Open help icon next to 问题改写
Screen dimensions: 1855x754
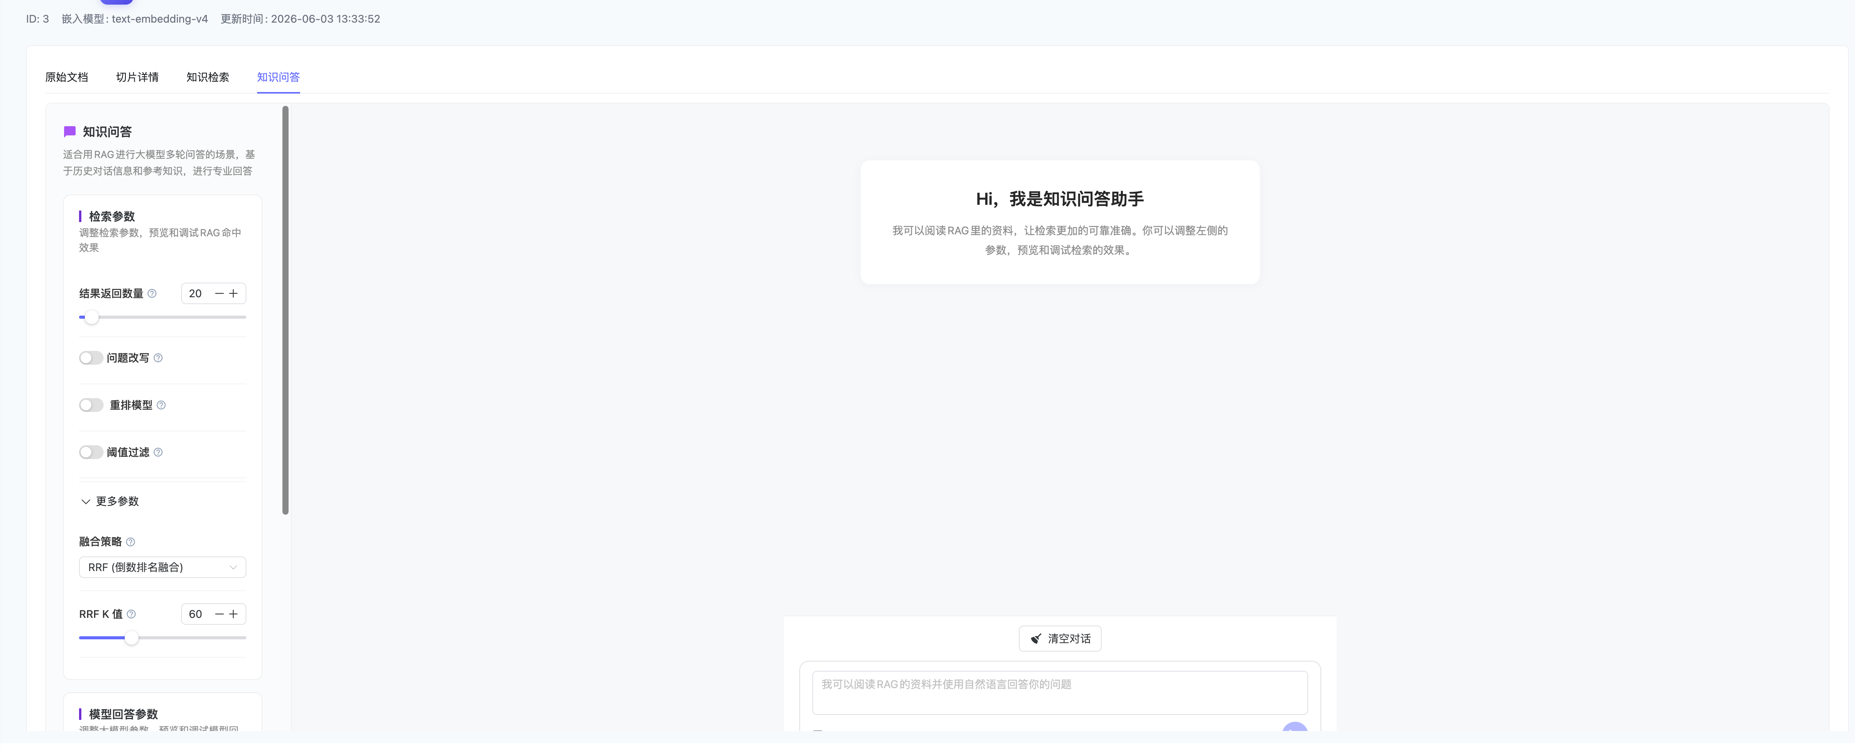click(x=158, y=358)
